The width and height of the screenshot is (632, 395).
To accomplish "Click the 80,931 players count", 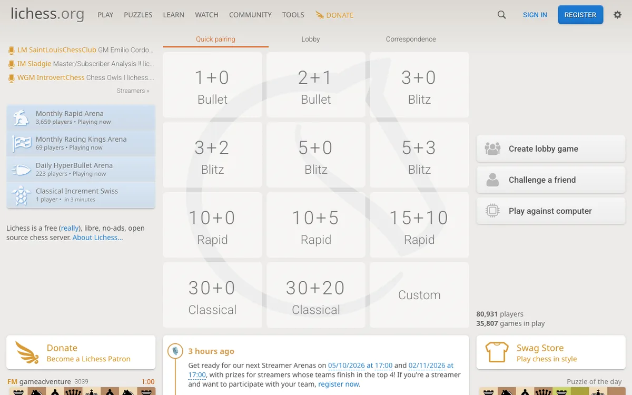I will 500,314.
